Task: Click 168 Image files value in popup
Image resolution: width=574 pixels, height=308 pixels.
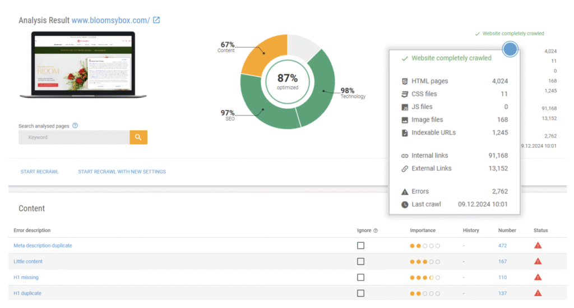Action: tap(502, 119)
